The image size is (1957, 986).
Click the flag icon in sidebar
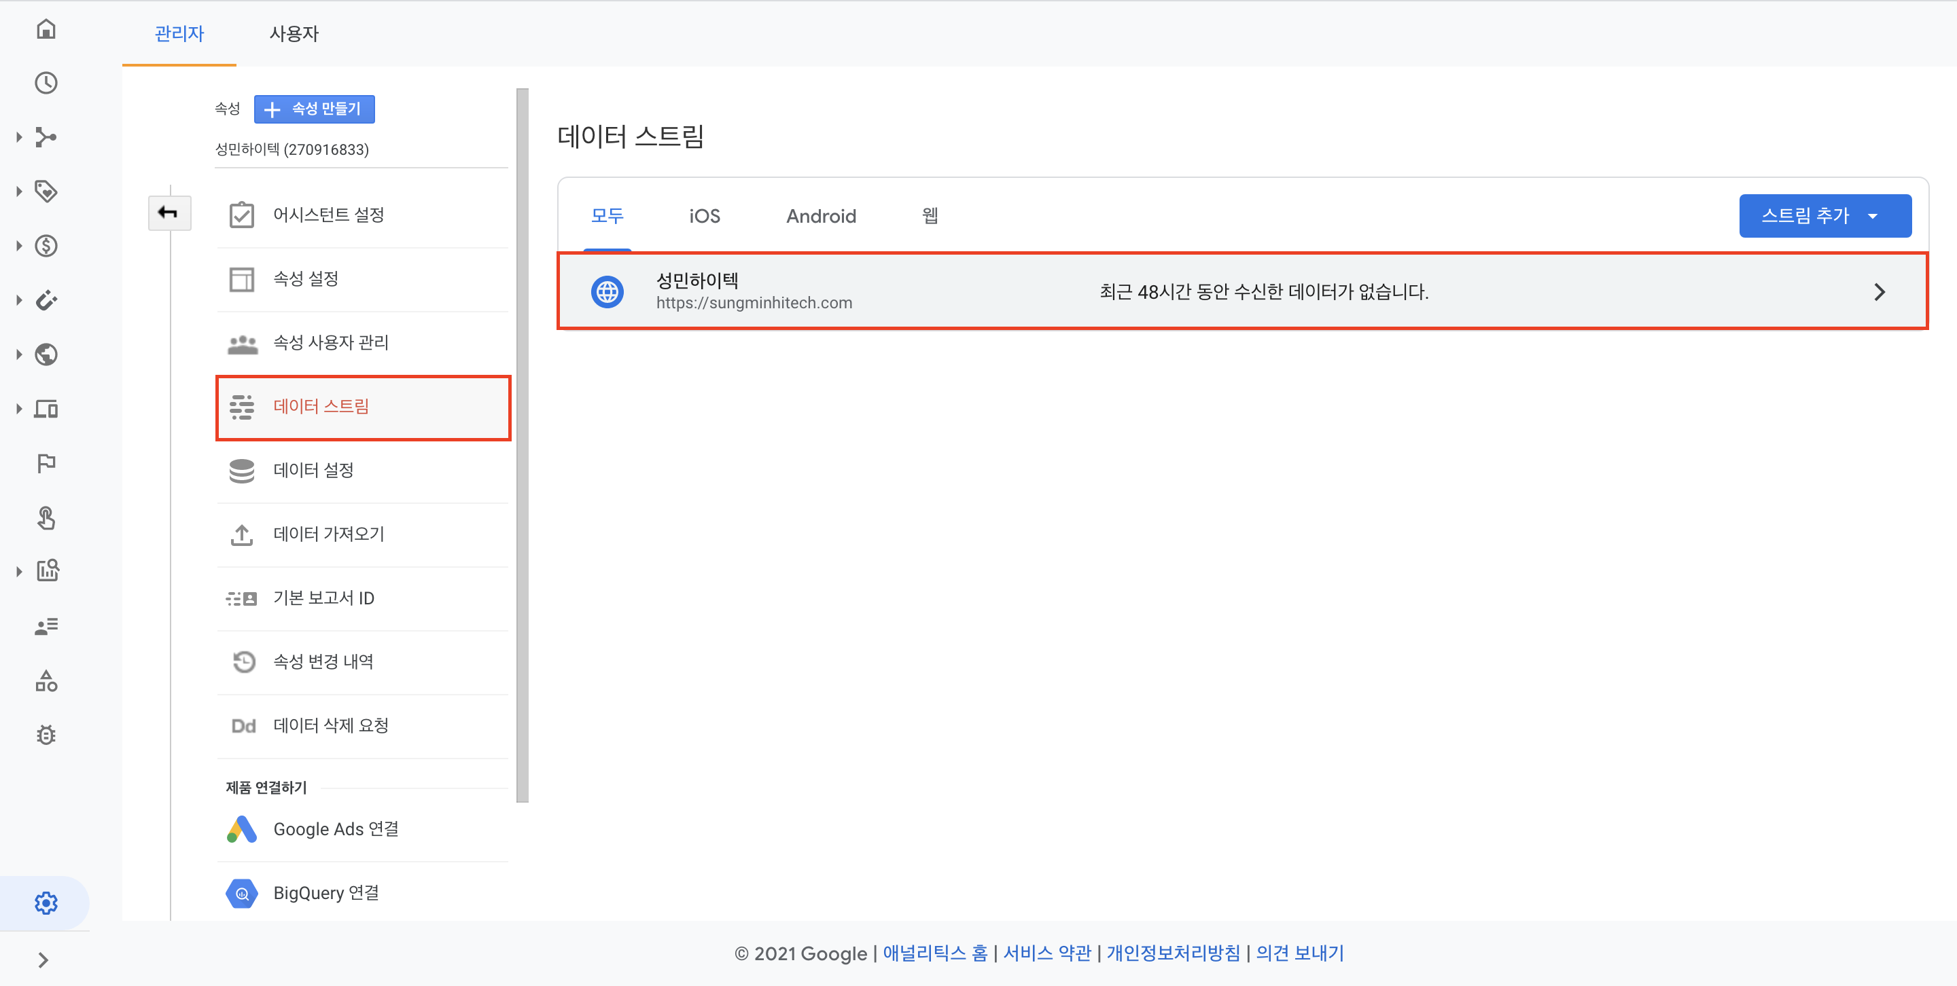coord(46,462)
